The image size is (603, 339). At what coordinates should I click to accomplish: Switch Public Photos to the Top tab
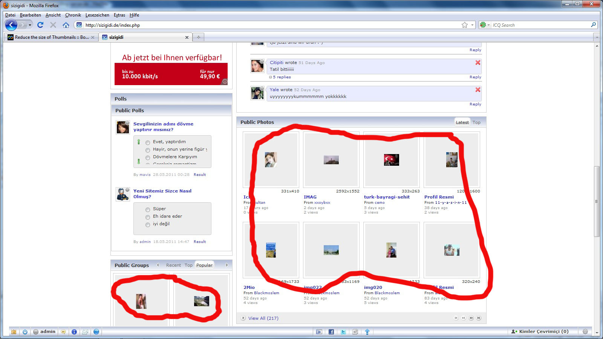click(x=476, y=122)
